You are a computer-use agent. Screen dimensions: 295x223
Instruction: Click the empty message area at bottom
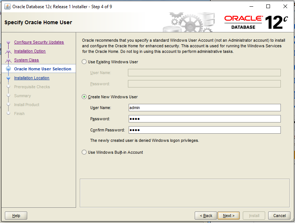[185, 193]
